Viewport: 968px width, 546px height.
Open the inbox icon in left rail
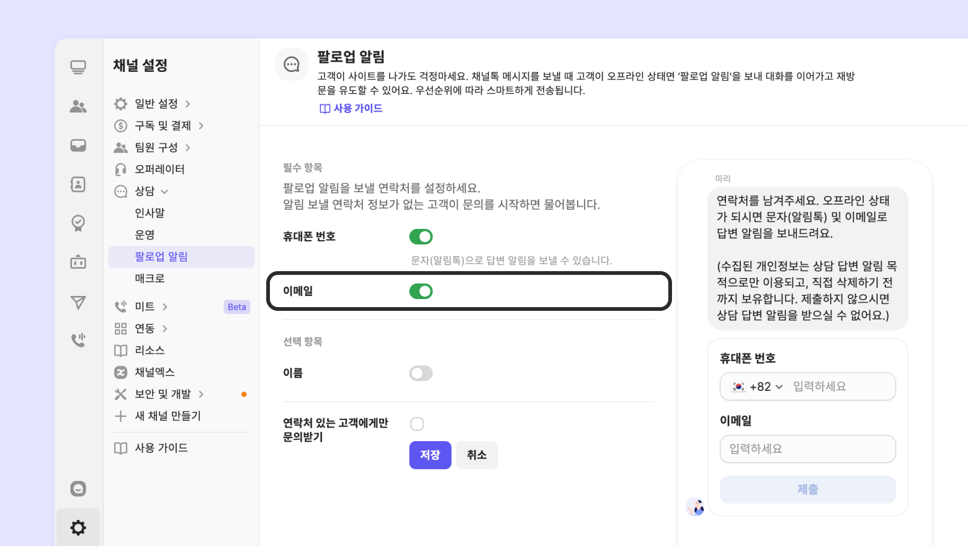tap(78, 146)
